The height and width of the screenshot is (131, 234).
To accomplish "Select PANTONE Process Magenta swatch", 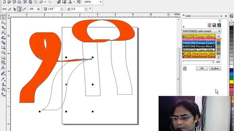I will tap(199, 40).
